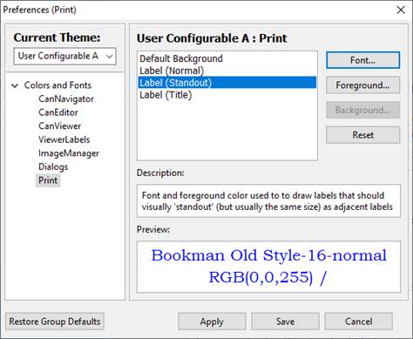Open the Foreground... color chooser
413x339 pixels.
coord(362,85)
